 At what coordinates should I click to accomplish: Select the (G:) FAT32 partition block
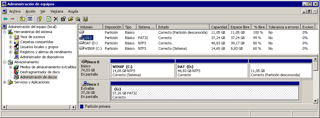205,93
